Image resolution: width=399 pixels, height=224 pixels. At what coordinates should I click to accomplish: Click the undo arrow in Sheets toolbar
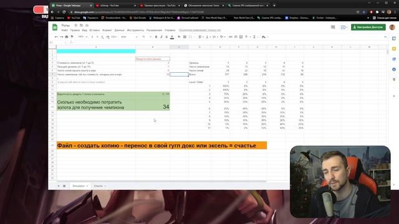pyautogui.click(x=56, y=37)
